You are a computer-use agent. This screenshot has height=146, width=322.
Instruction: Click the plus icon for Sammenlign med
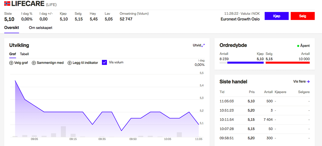click(x=34, y=63)
